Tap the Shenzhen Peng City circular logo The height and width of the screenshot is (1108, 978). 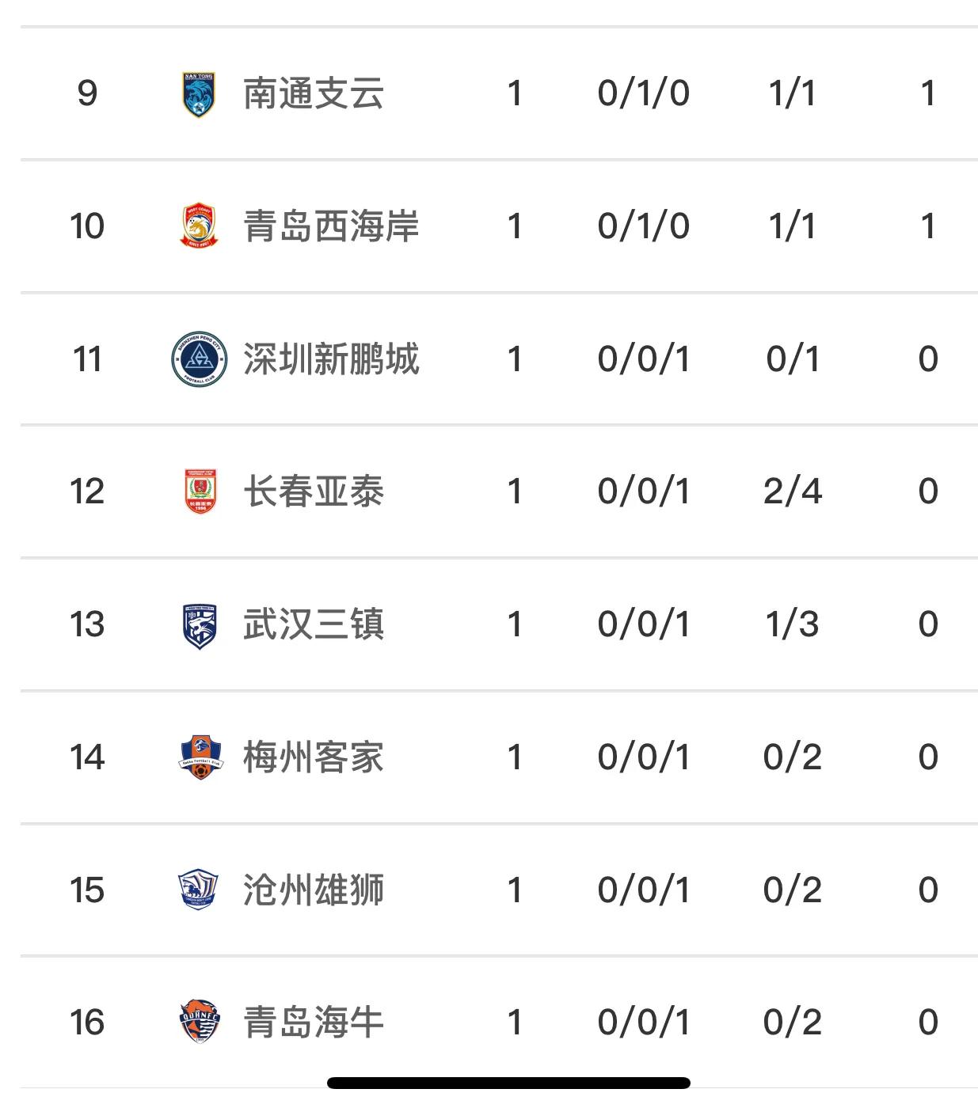click(200, 359)
